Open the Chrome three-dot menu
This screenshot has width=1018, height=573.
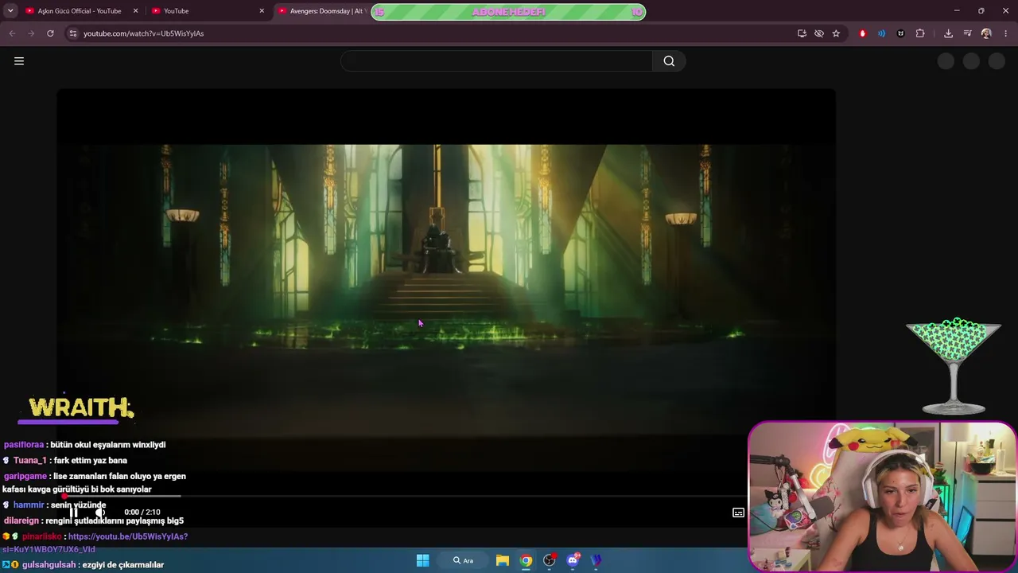coord(1006,33)
